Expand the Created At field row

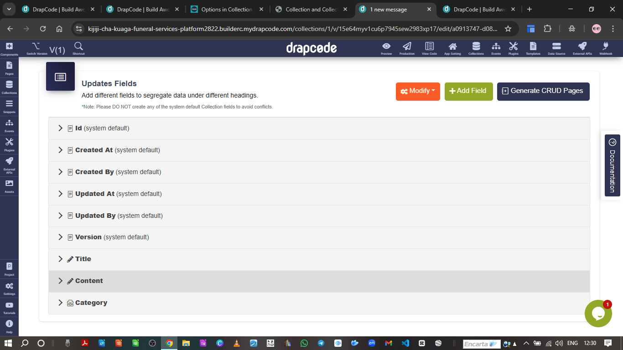(x=319, y=150)
